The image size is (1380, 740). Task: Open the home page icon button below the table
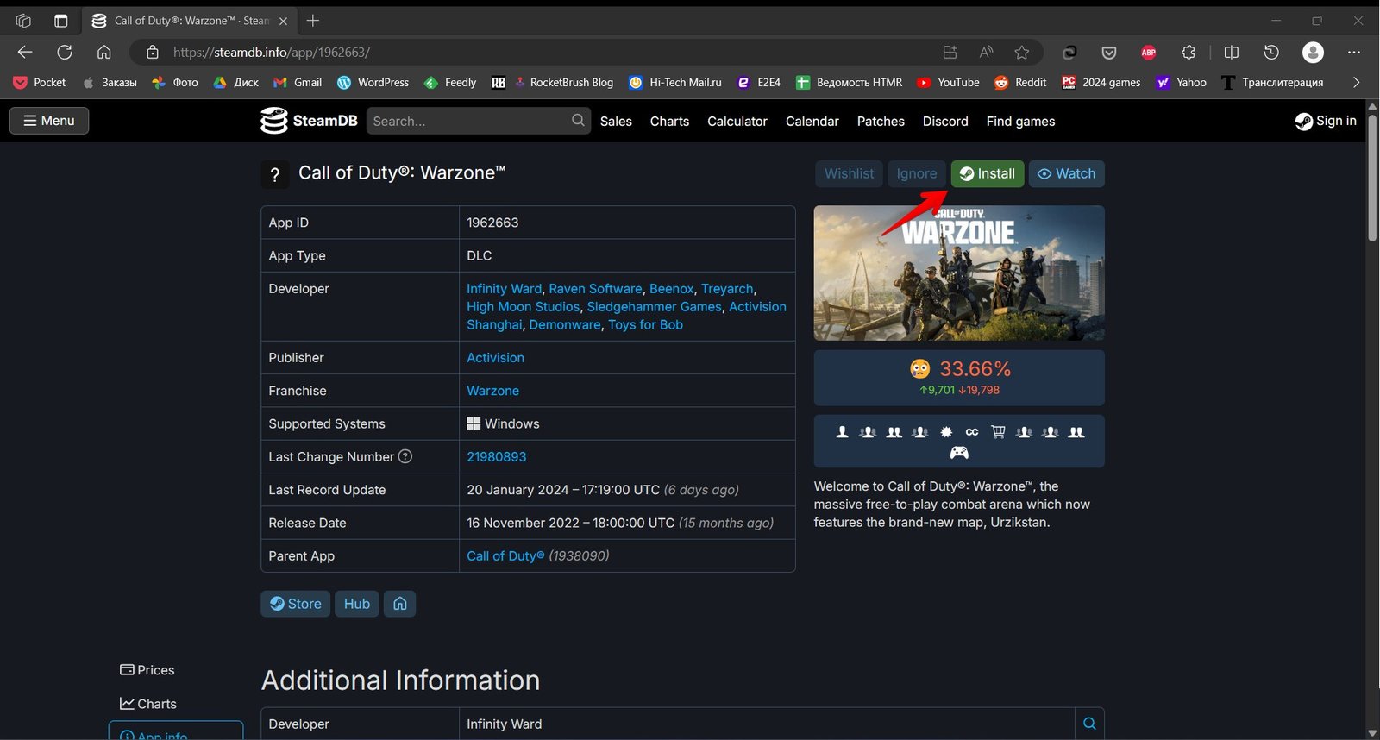pyautogui.click(x=400, y=604)
